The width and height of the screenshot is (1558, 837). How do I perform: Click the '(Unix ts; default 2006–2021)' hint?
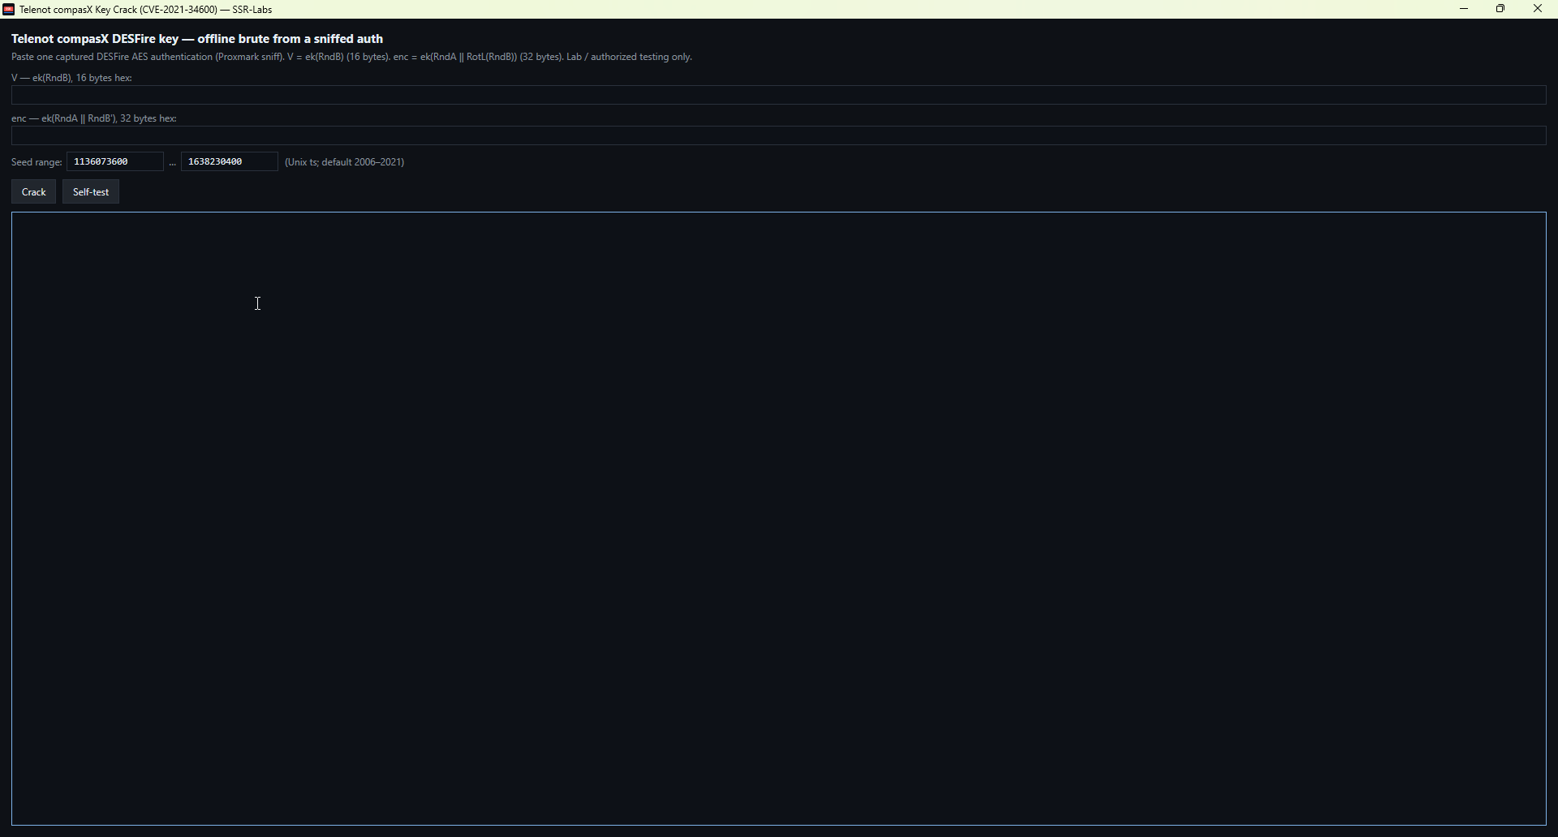click(x=345, y=163)
